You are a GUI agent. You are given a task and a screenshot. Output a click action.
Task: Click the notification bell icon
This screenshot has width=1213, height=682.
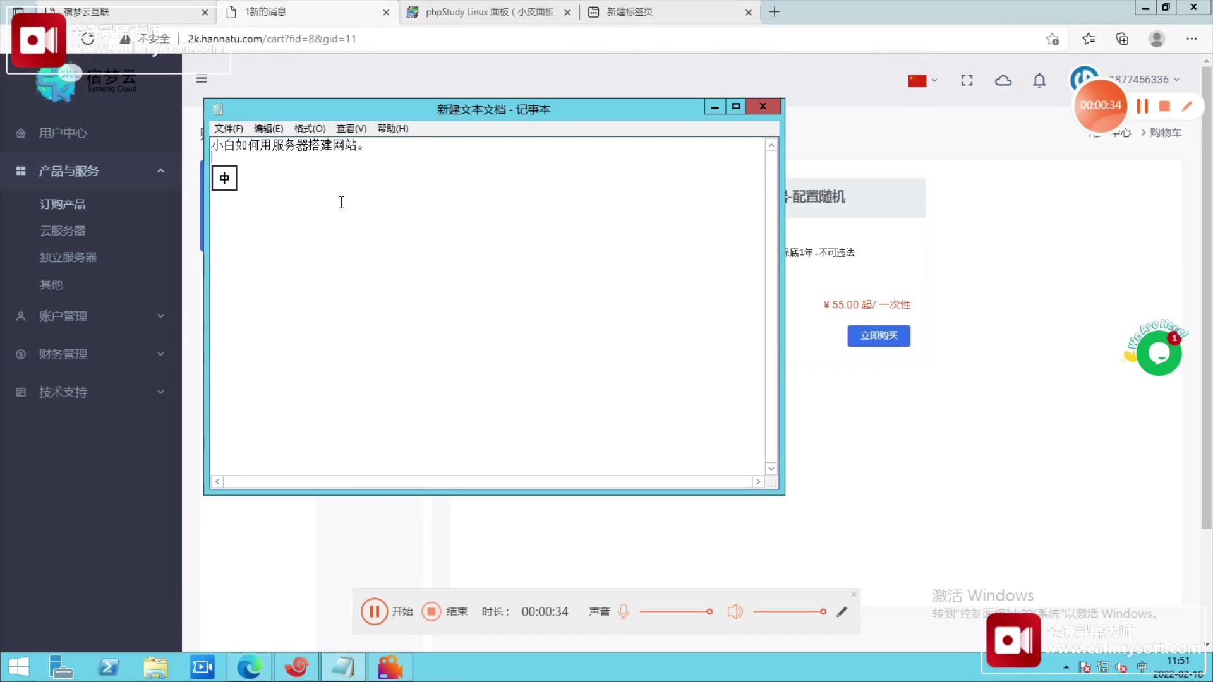click(1039, 80)
